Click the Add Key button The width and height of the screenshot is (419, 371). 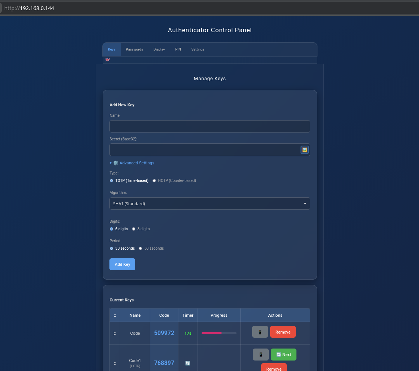pyautogui.click(x=123, y=264)
